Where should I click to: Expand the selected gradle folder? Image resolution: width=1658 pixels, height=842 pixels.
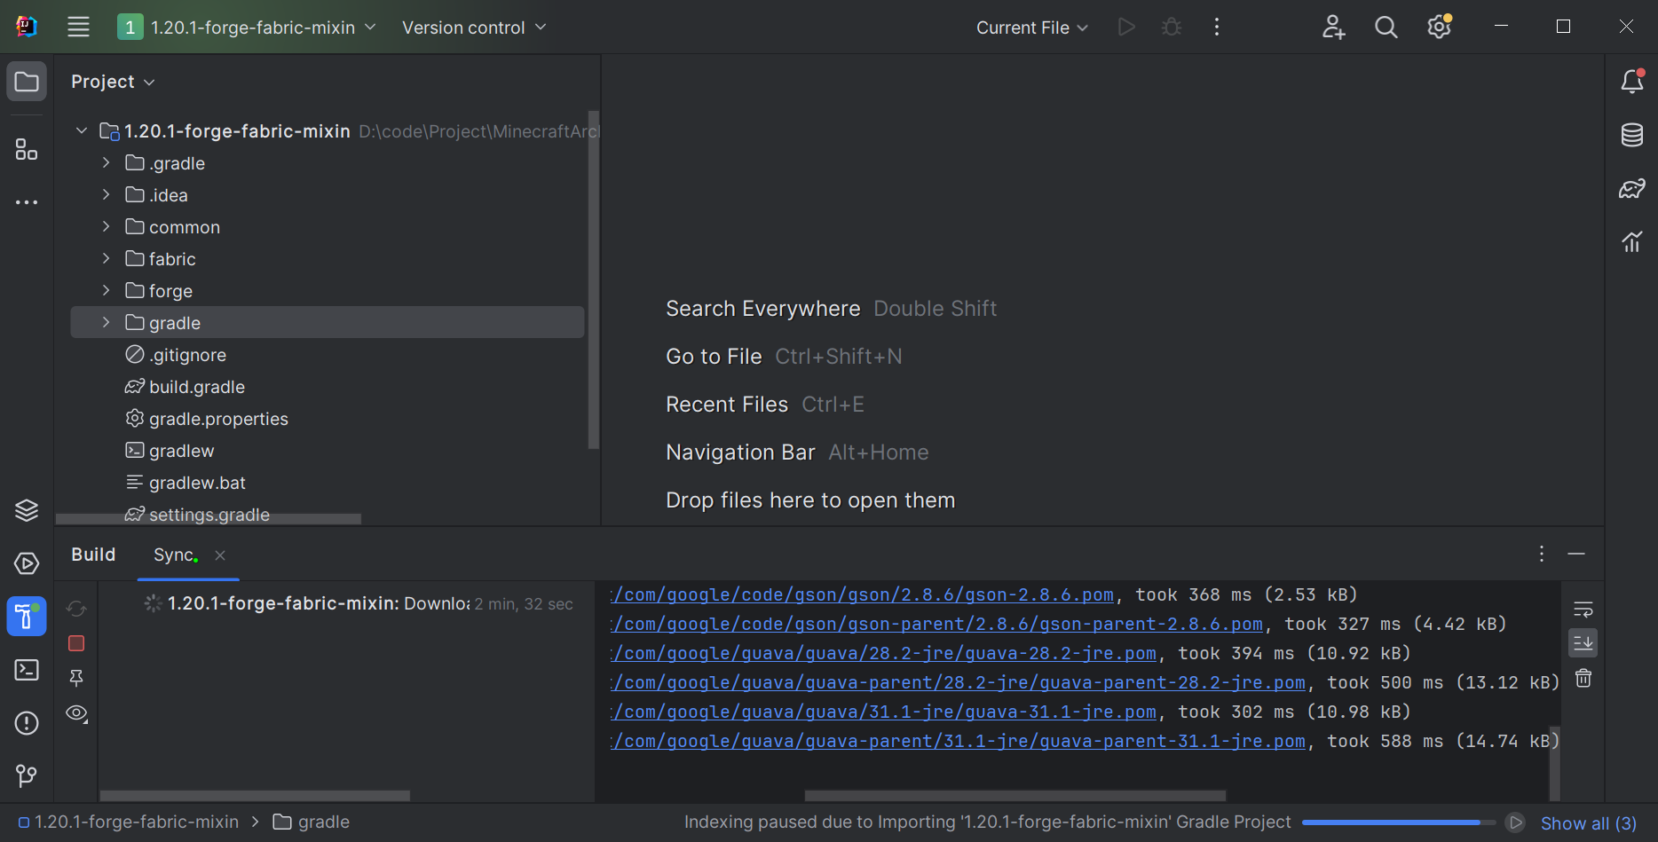coord(106,323)
